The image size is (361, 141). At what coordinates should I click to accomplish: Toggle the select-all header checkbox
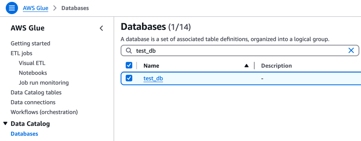click(129, 66)
